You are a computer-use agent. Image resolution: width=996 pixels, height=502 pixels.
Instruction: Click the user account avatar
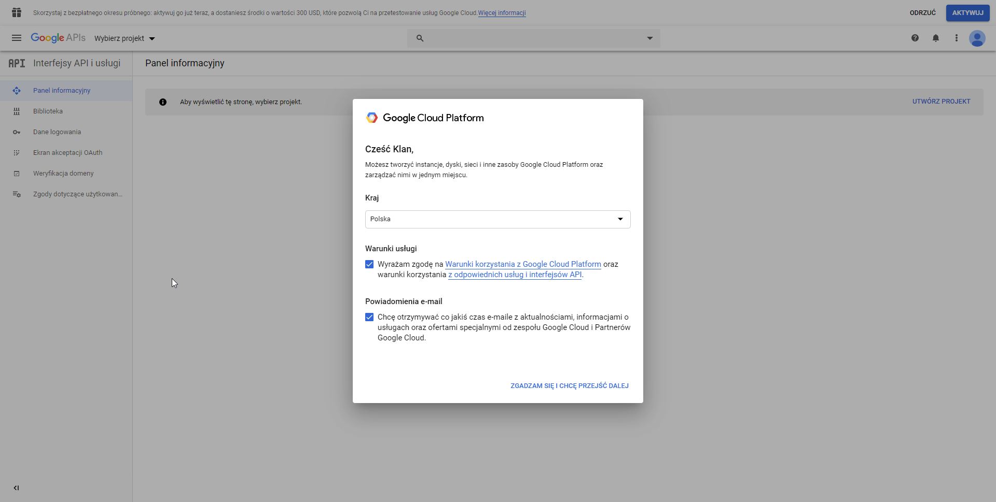click(977, 38)
